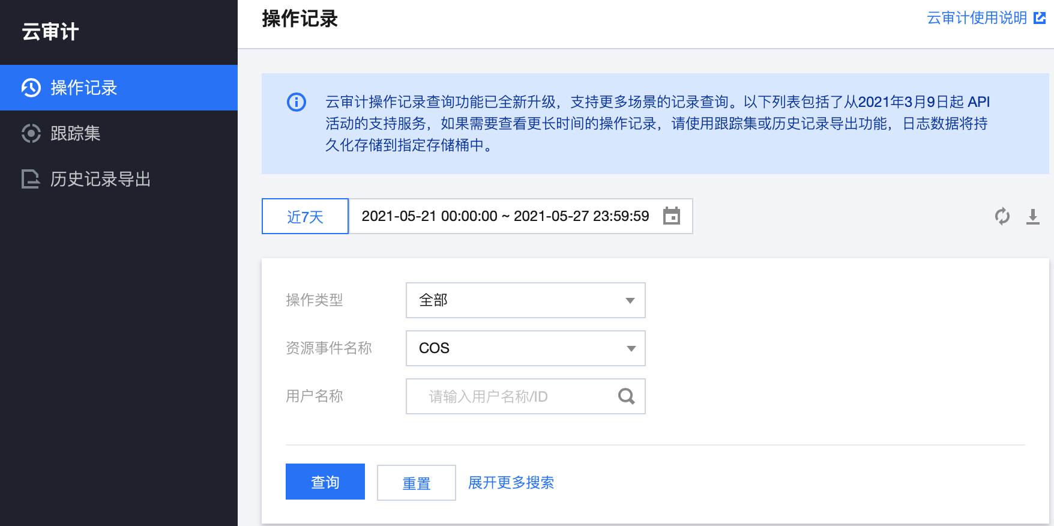The image size is (1054, 526).
Task: Open the 历史记录导出 menu item
Action: point(119,179)
